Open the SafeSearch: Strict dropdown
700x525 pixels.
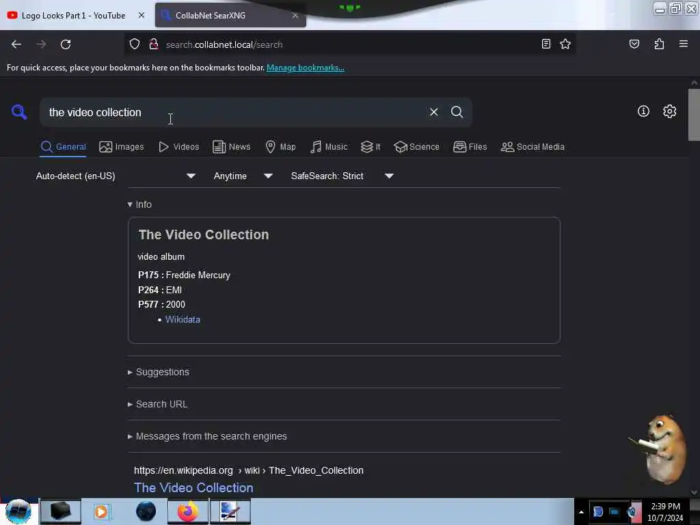point(342,176)
